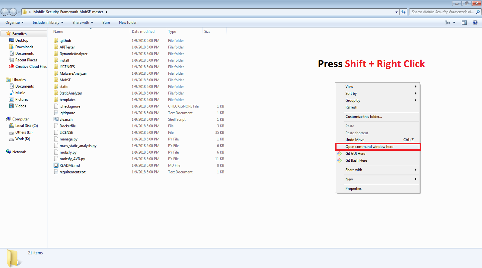
Task: Select Videos under Libraries
Action: point(21,106)
